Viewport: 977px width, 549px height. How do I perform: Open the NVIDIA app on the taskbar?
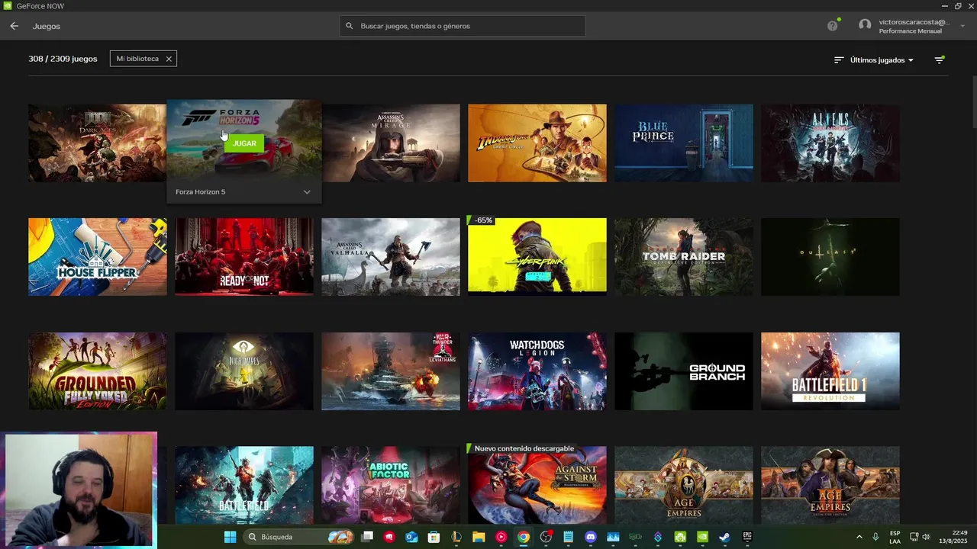702,537
